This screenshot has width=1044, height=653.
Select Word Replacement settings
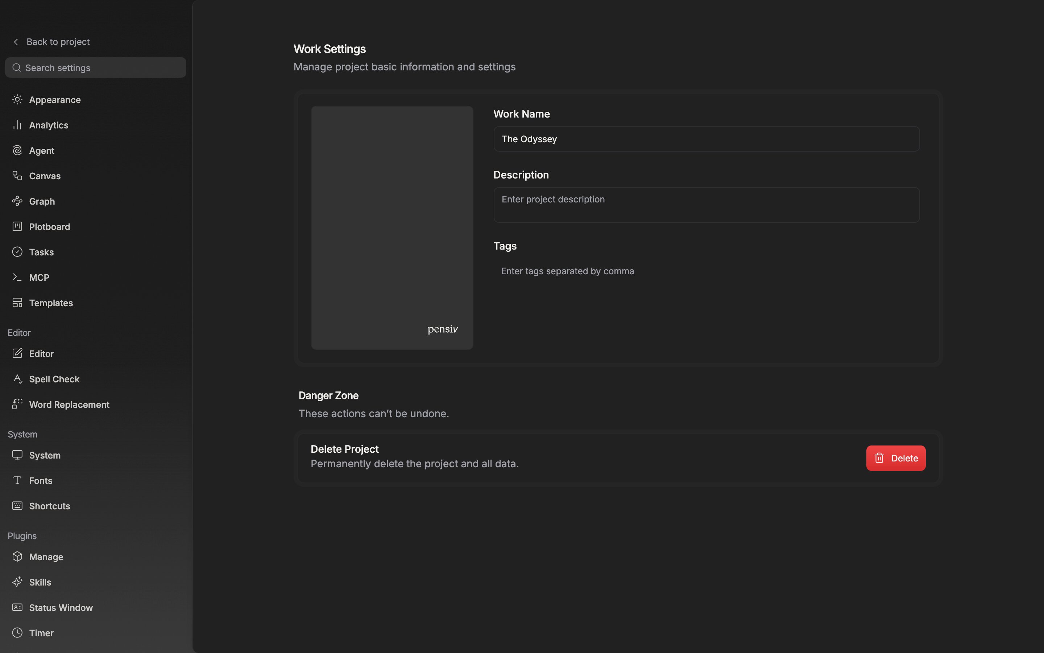coord(95,404)
